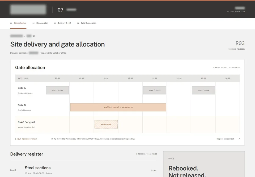
Task: Click the Gate allocation heading
Action: [x=30, y=67]
